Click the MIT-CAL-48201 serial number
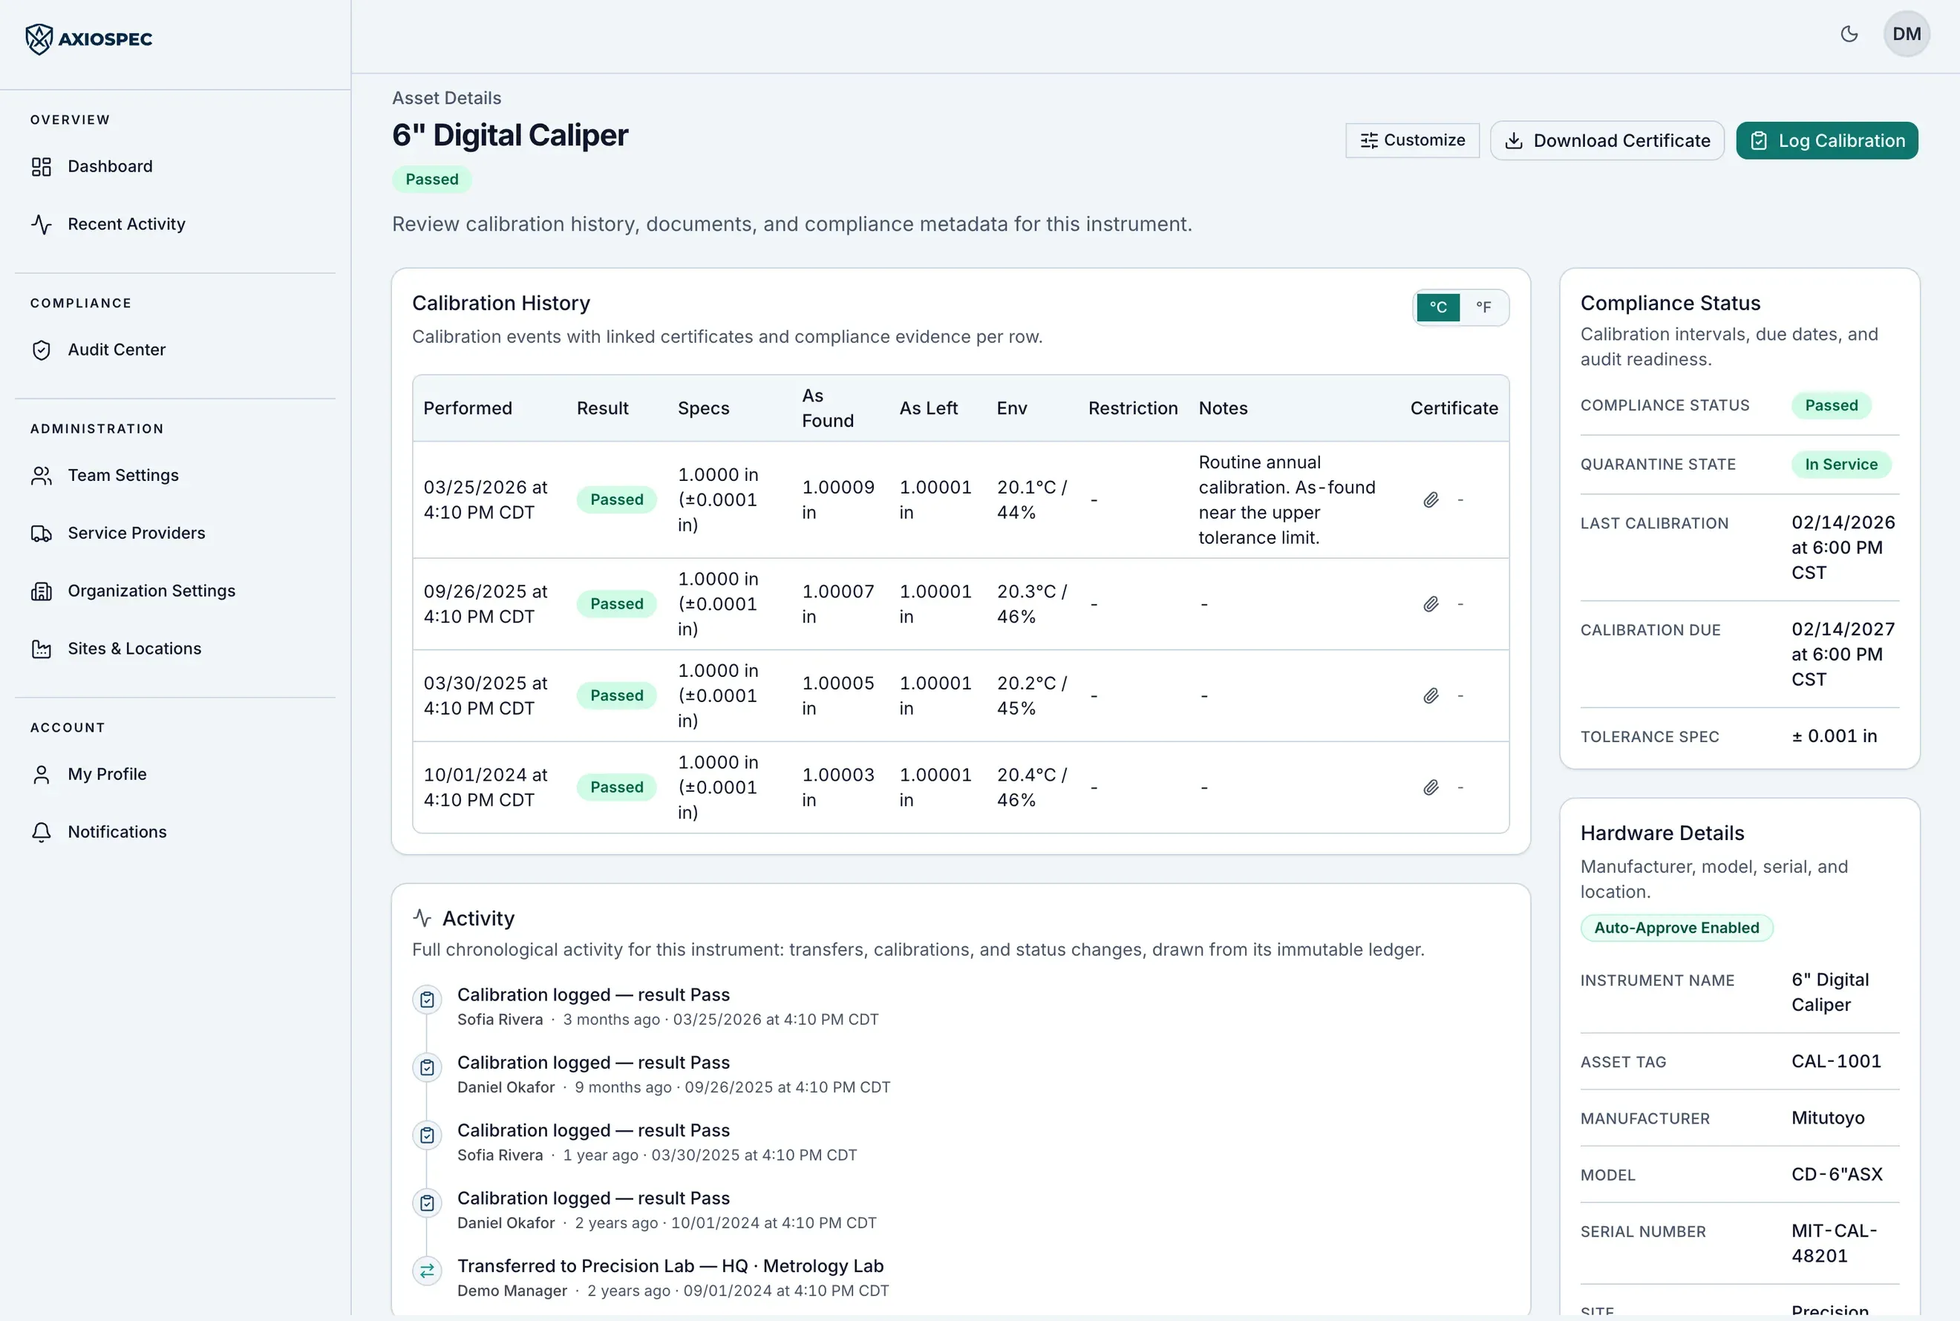The height and width of the screenshot is (1321, 1960). [1835, 1244]
